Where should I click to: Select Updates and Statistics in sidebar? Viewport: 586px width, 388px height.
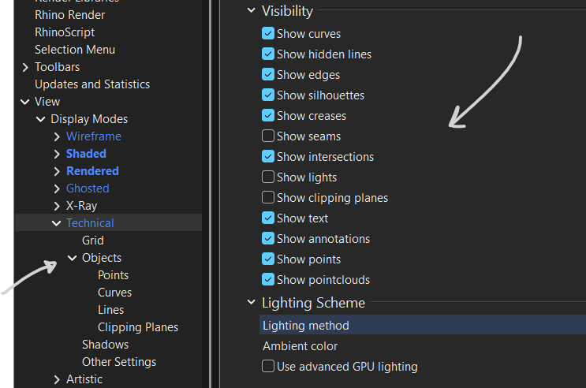click(92, 84)
